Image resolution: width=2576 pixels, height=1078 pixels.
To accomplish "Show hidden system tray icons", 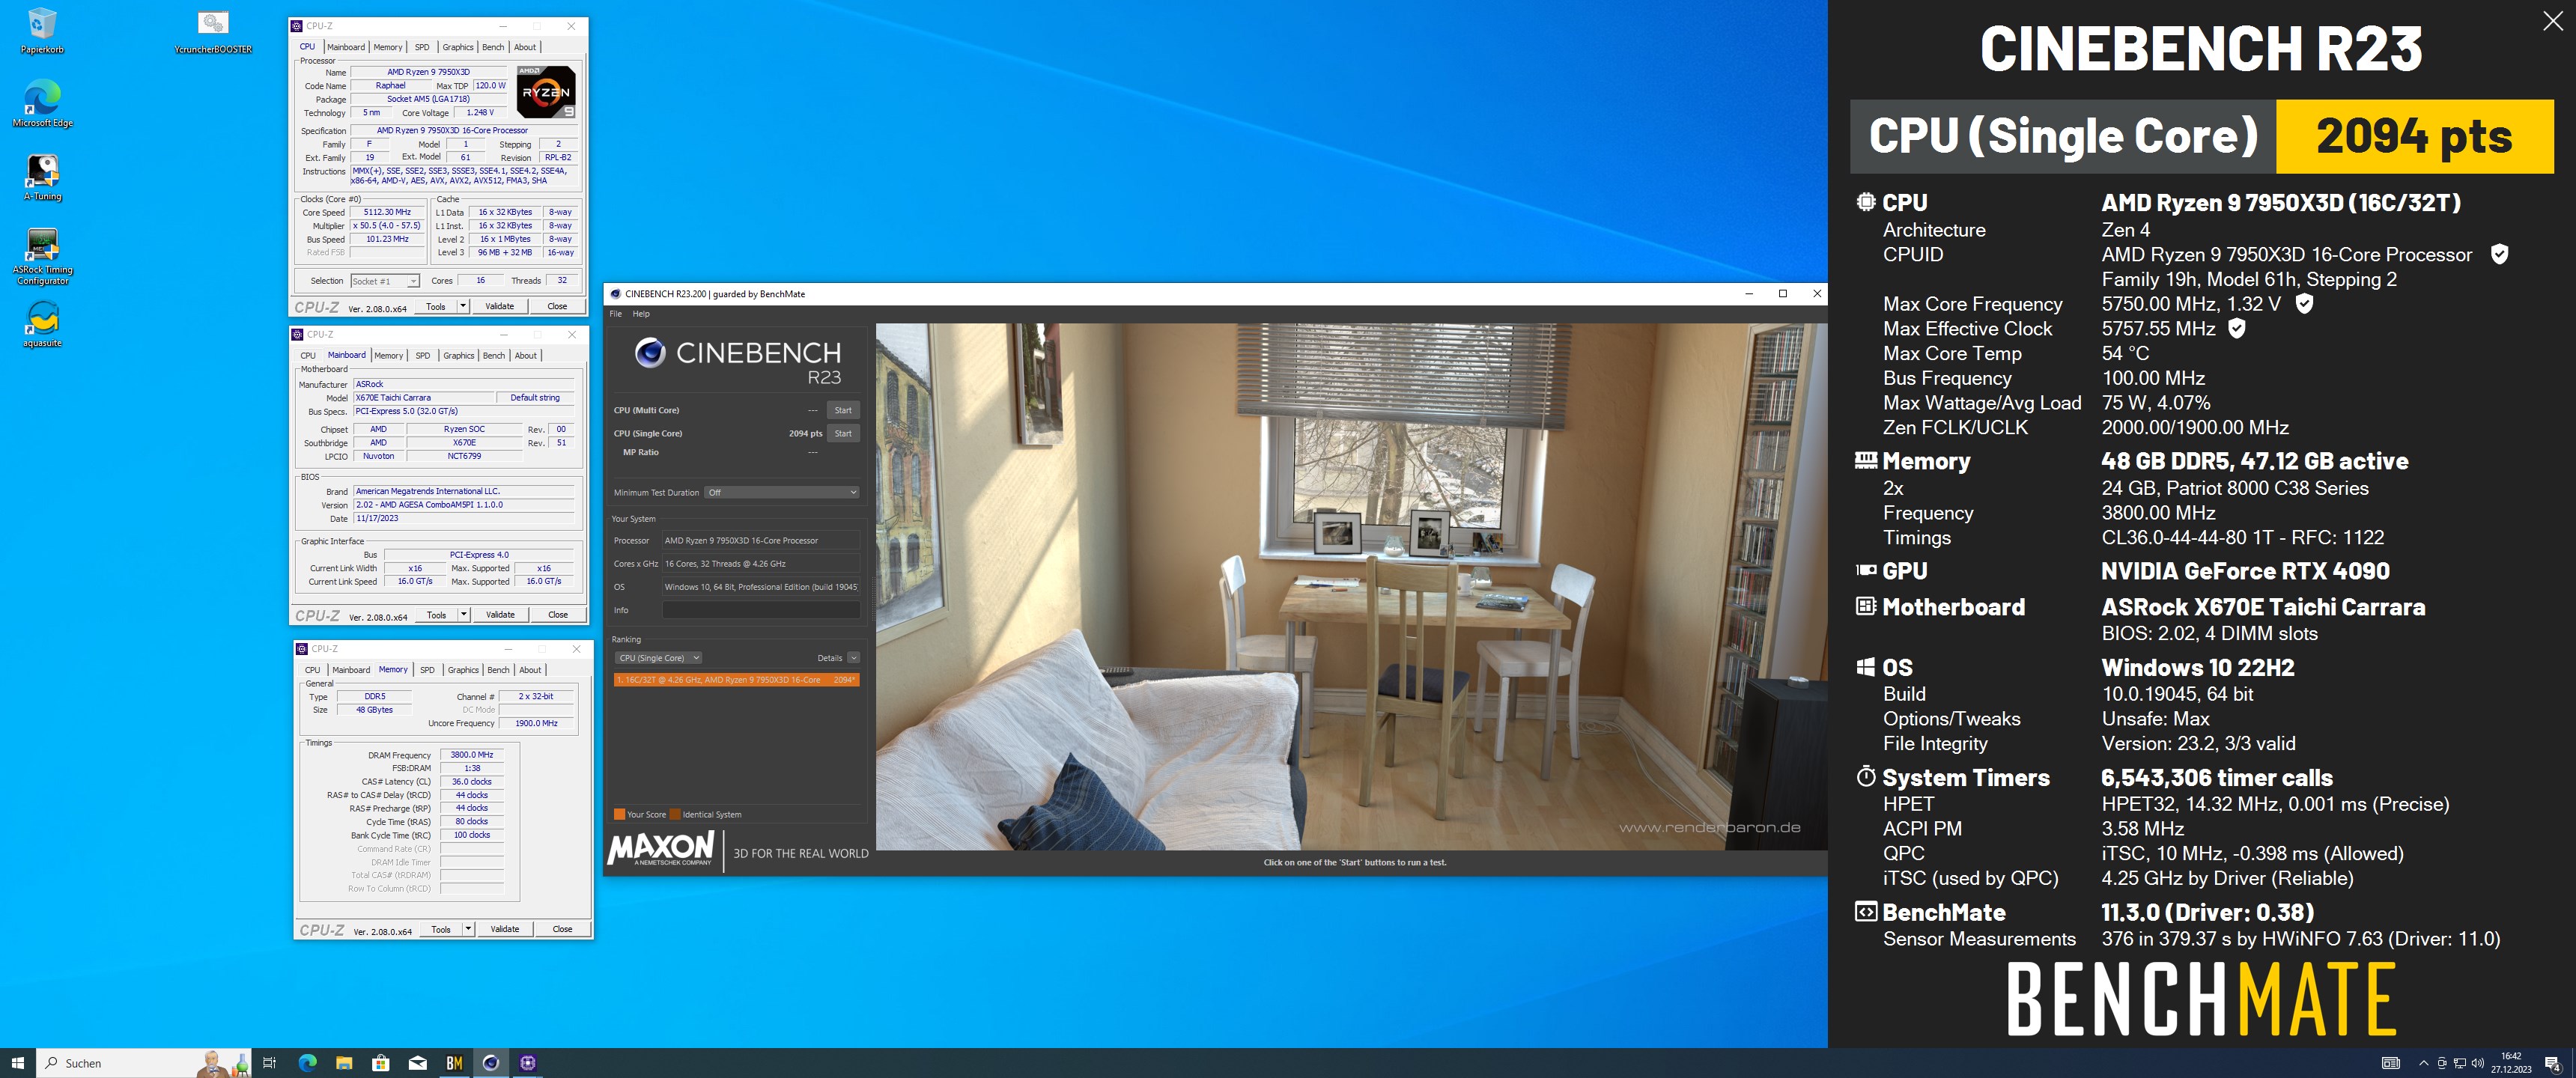I will [2423, 1063].
